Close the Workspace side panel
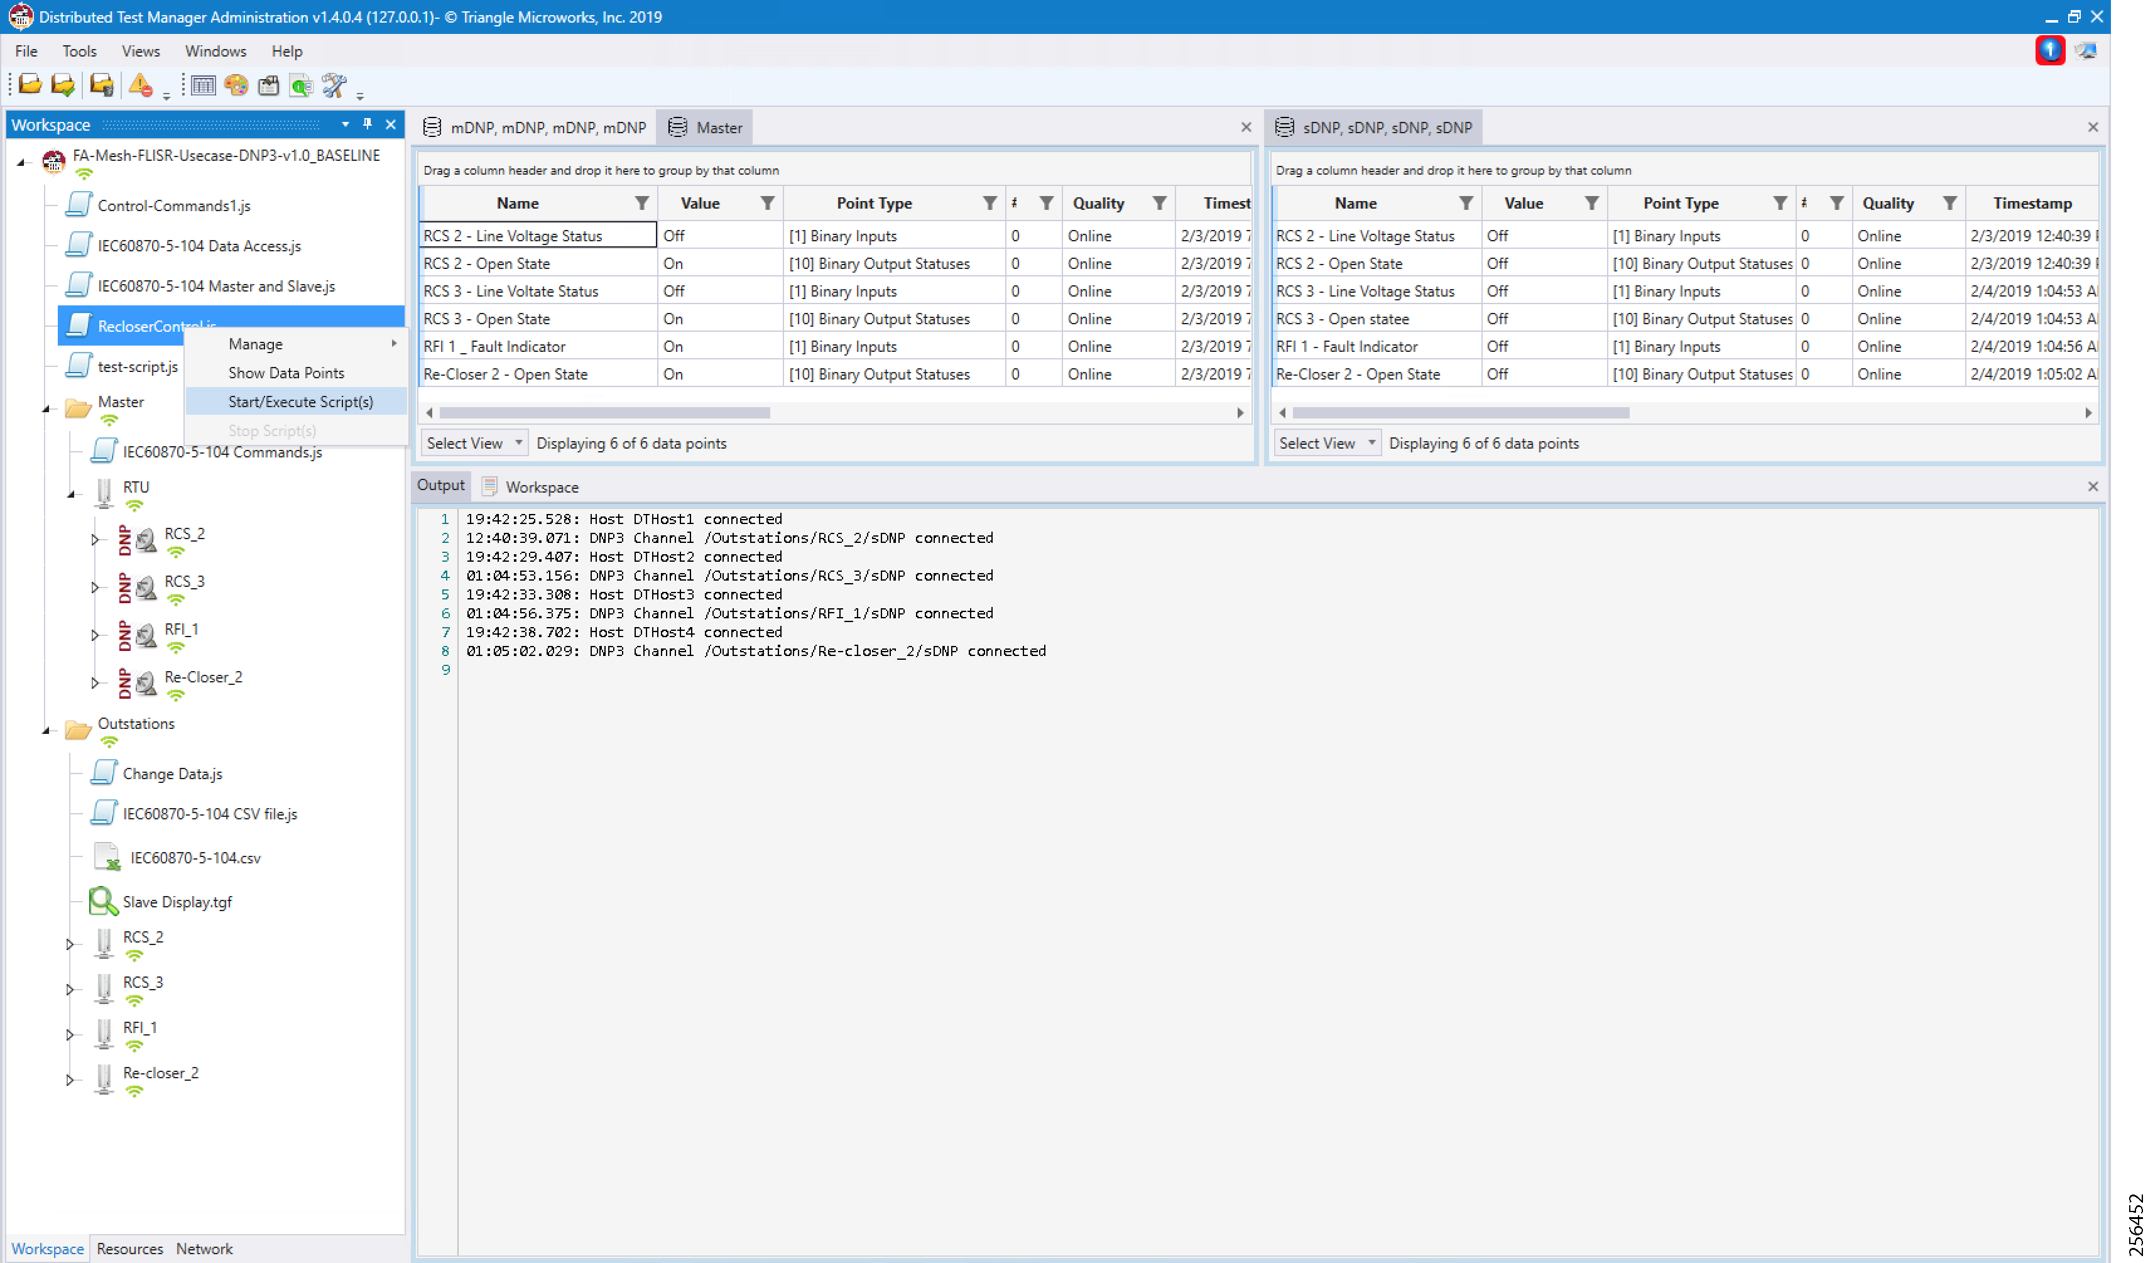This screenshot has height=1263, width=2148. tap(391, 124)
